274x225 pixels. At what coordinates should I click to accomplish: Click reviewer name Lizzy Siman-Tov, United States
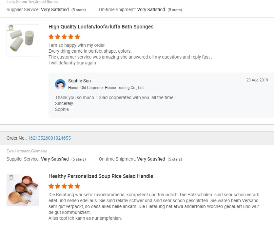[32, 2]
